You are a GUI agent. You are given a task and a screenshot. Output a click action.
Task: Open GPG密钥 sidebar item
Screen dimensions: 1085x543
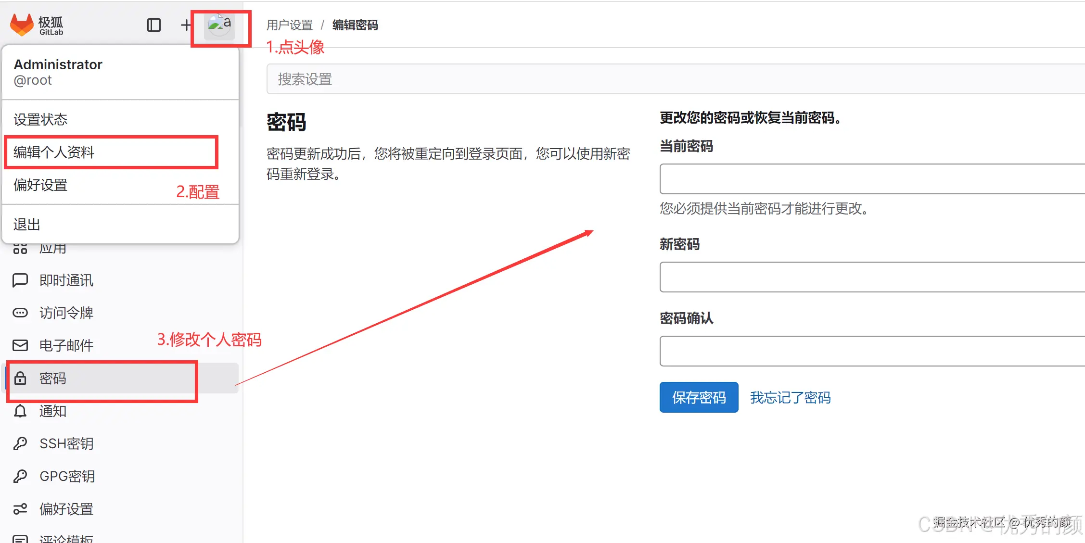click(67, 476)
